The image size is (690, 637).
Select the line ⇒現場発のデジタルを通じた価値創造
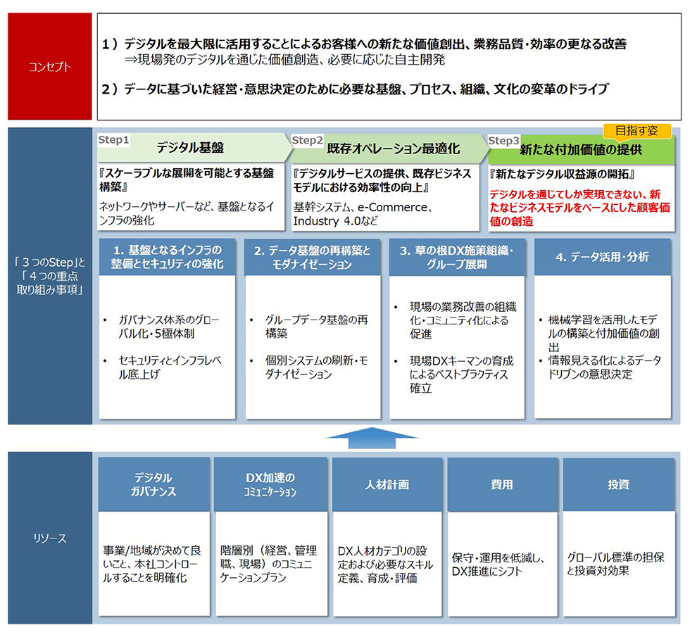[284, 60]
